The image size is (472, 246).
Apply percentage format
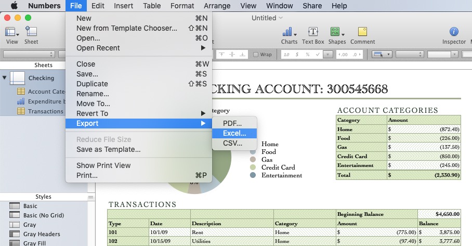coord(307,55)
